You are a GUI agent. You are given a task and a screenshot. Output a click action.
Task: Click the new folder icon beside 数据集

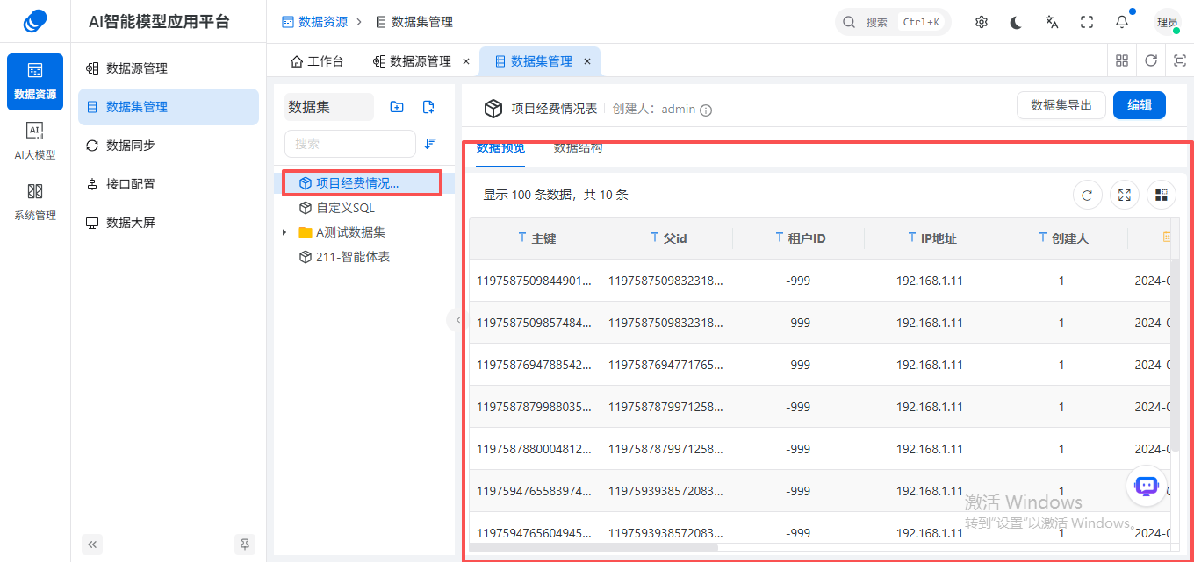click(397, 107)
